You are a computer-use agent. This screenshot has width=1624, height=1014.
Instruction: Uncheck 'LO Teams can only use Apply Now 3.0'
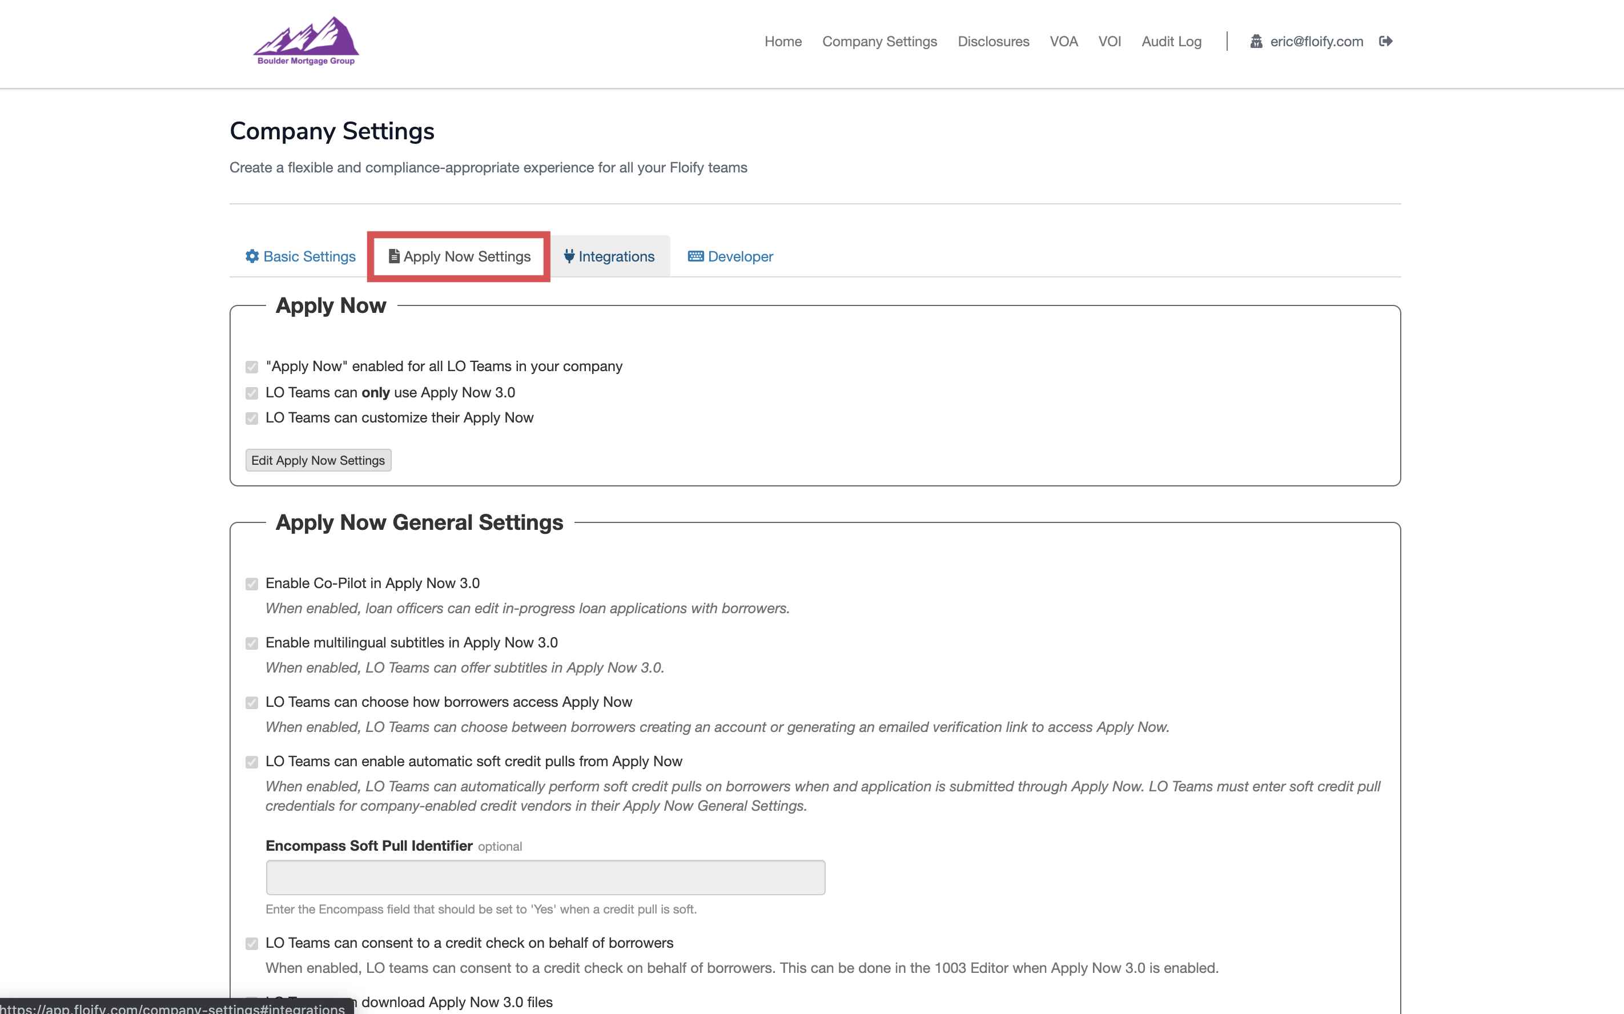pos(251,393)
